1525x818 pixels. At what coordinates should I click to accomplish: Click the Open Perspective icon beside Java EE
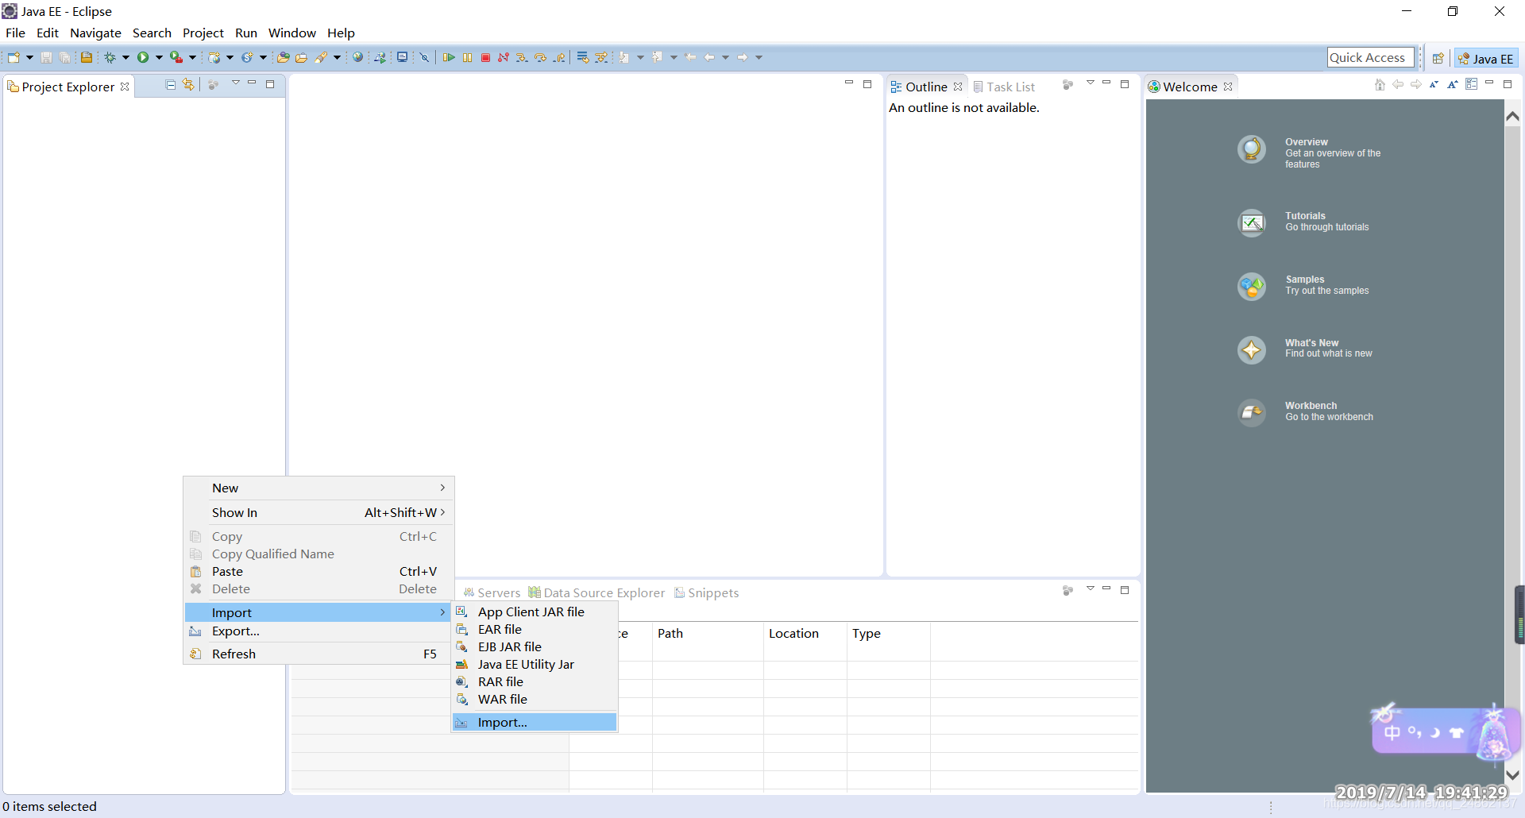point(1438,58)
